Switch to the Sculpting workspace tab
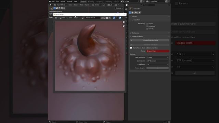Image resolution: width=219 pixels, height=123 pixels. (x=100, y=2)
